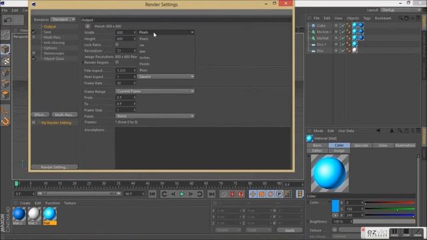
Task: Enable the Render Region checkbox
Action: (117, 62)
